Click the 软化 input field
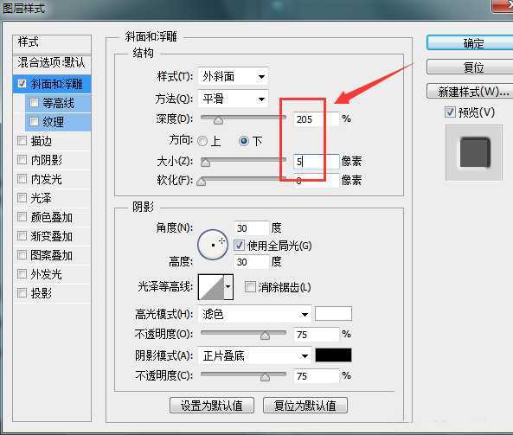This screenshot has height=435, width=513. pyautogui.click(x=316, y=181)
